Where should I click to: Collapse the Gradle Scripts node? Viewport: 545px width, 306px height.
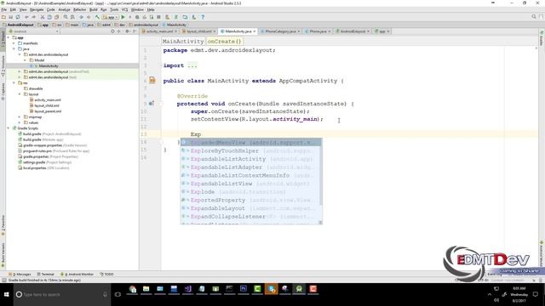point(9,128)
